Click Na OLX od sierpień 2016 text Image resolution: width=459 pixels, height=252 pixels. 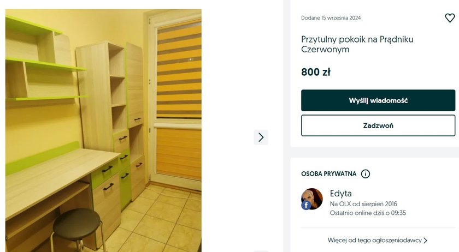pos(363,204)
